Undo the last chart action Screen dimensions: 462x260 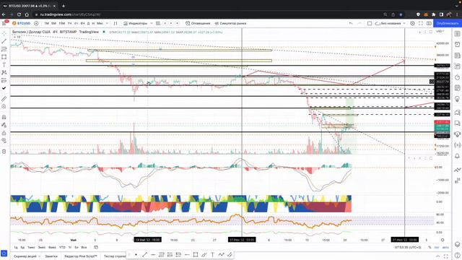click(x=351, y=23)
